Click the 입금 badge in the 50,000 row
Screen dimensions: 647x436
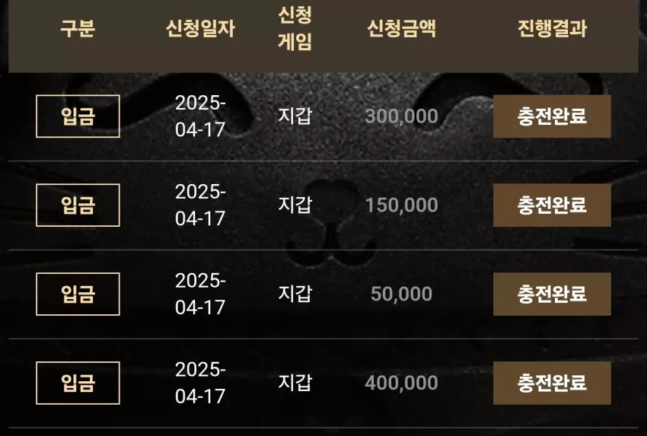click(78, 294)
